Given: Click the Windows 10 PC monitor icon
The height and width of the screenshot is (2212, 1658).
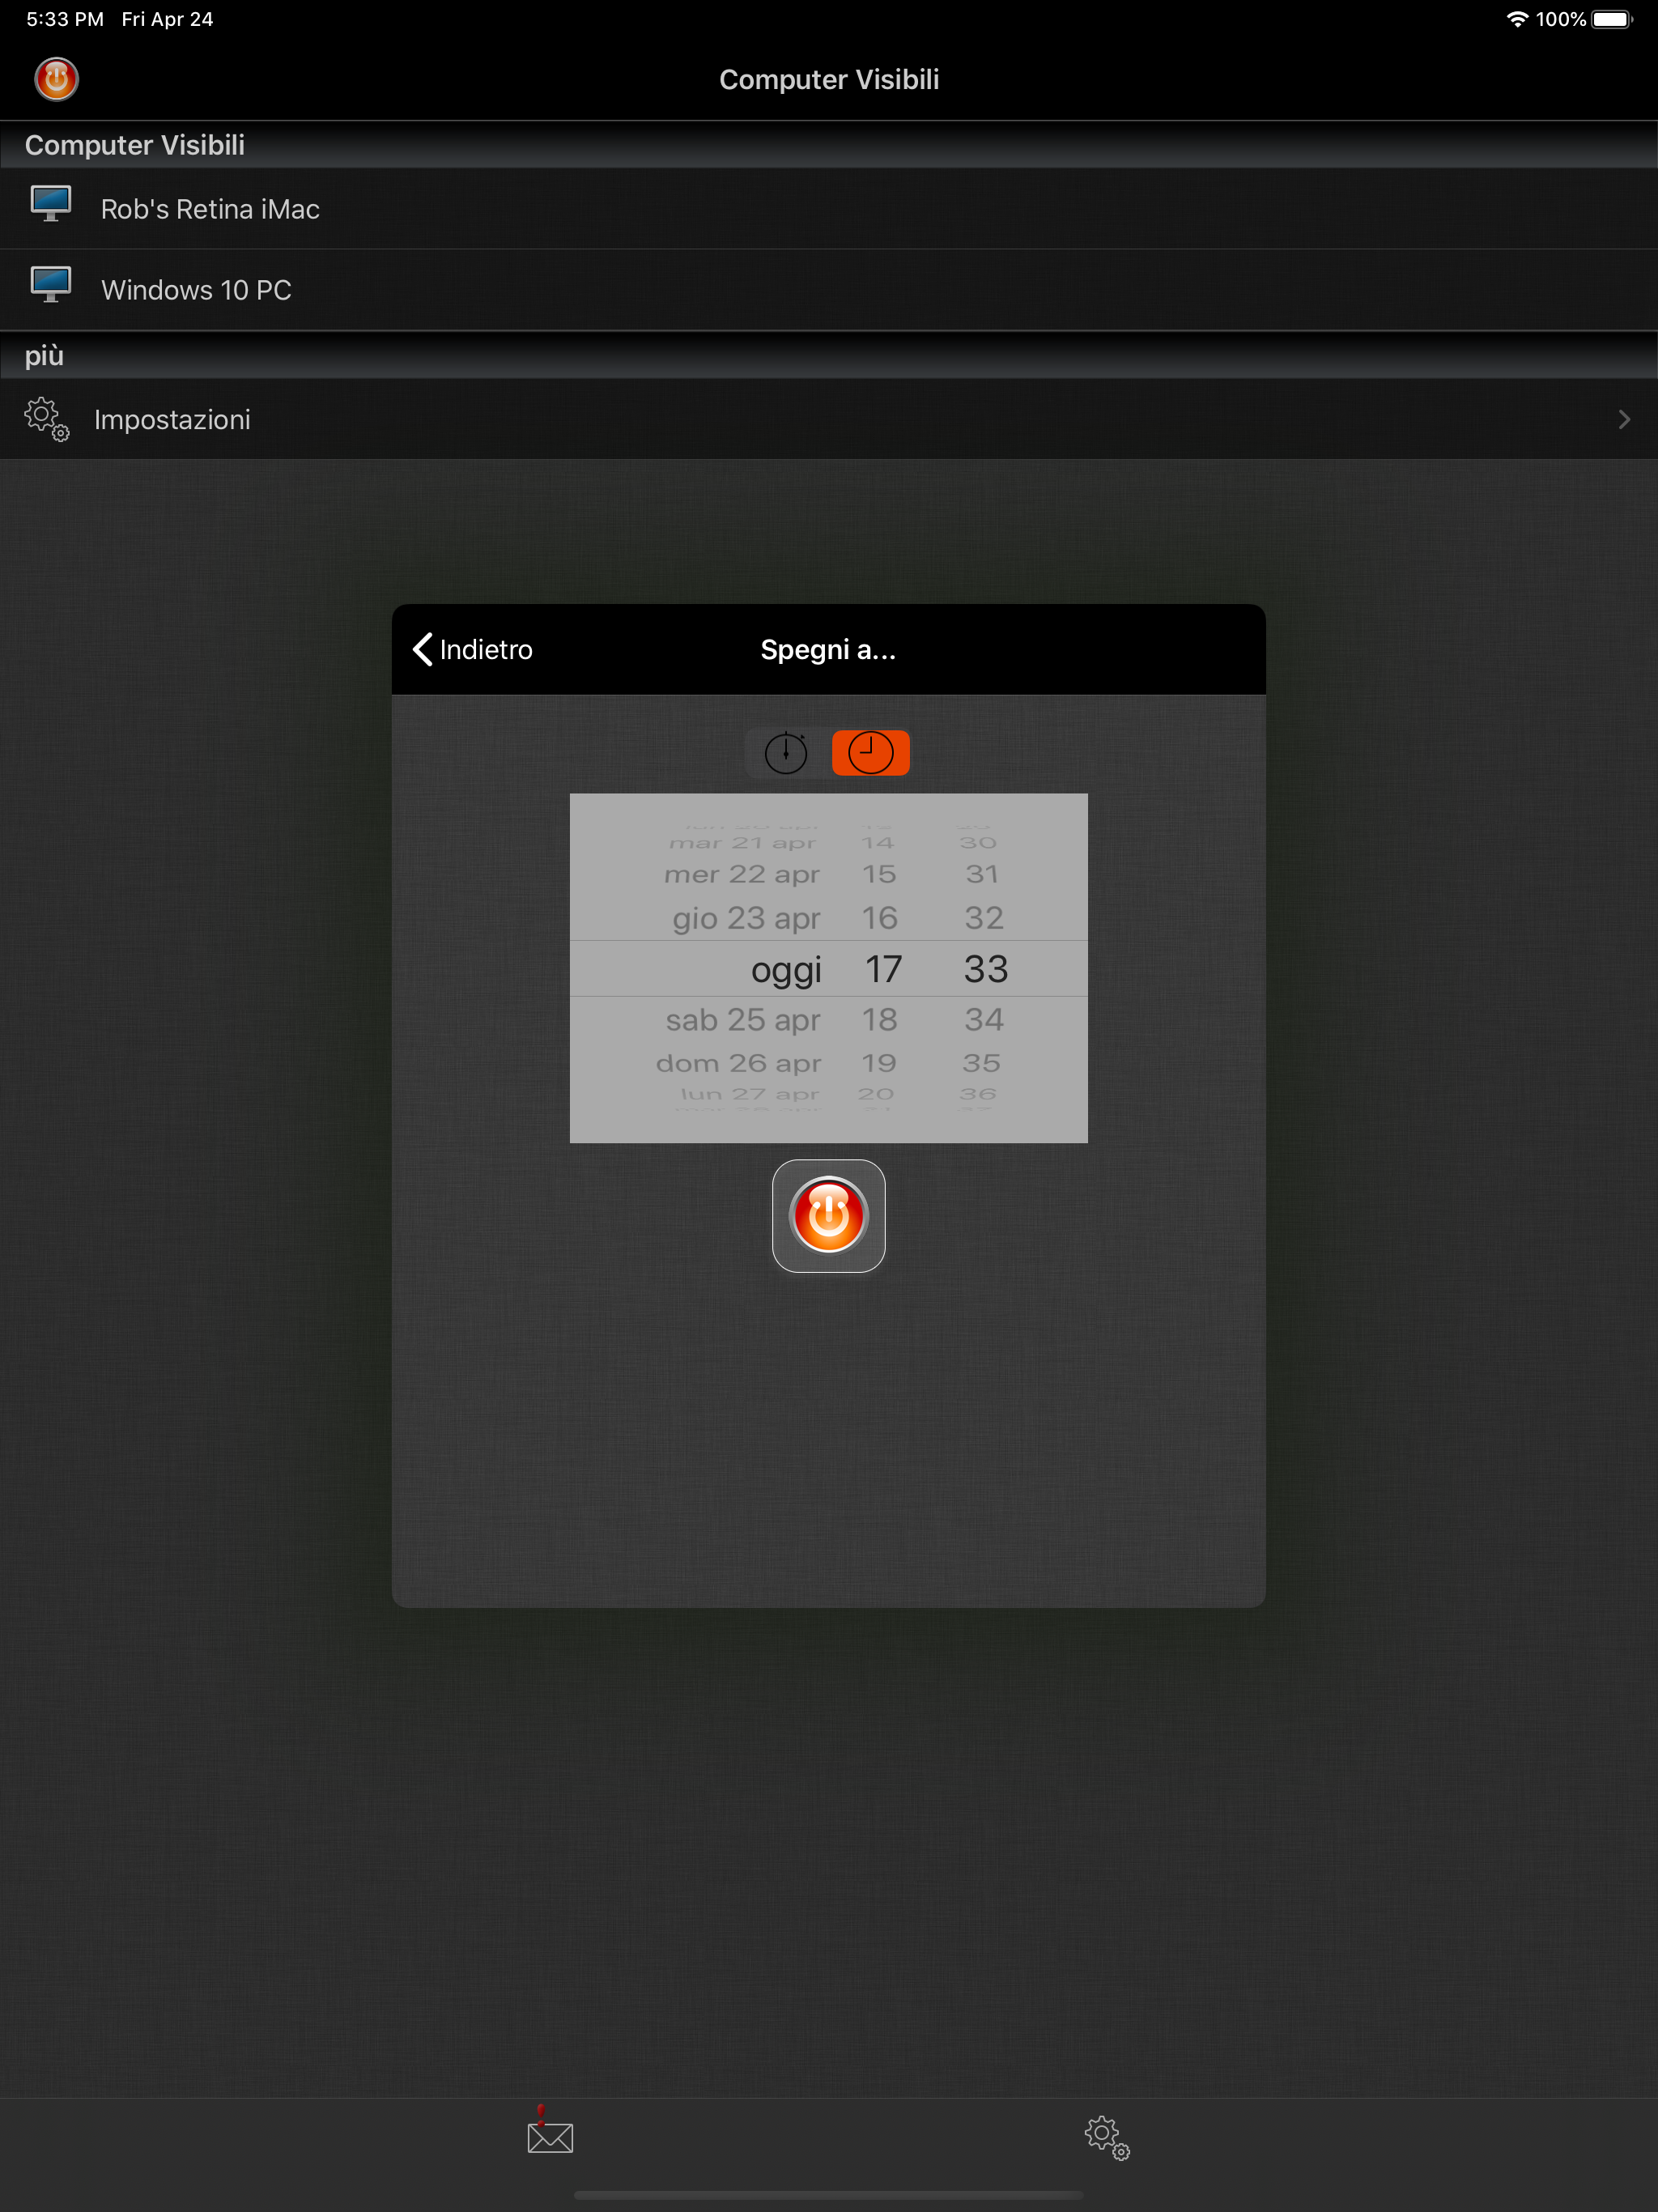Looking at the screenshot, I should (50, 286).
